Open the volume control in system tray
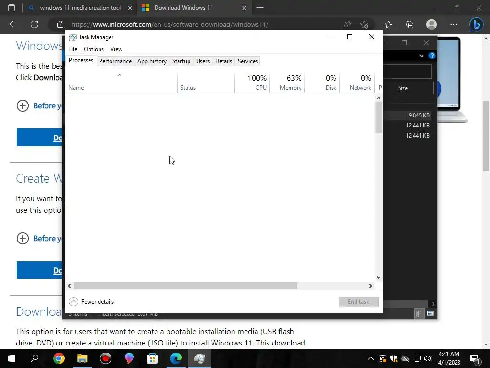Image resolution: width=490 pixels, height=368 pixels. 428,358
